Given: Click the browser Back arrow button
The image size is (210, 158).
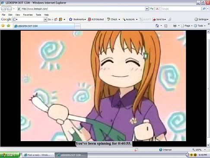Looking at the screenshot, I should pos(3,9).
